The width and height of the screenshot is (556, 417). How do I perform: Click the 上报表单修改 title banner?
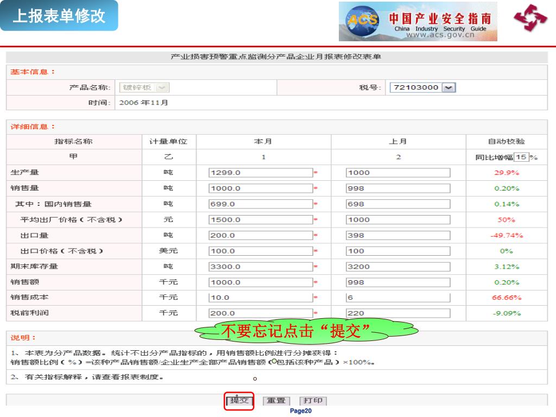59,16
